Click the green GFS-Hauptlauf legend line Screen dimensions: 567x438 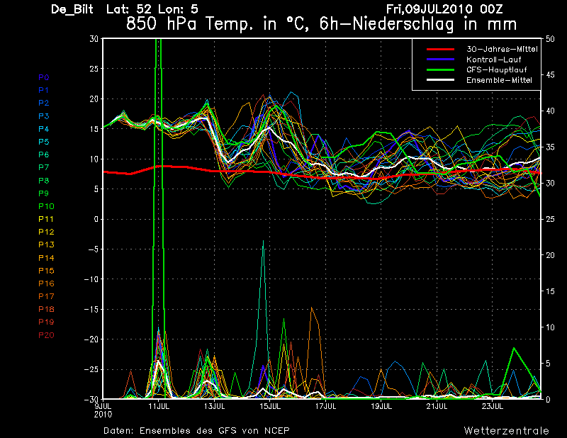(440, 69)
